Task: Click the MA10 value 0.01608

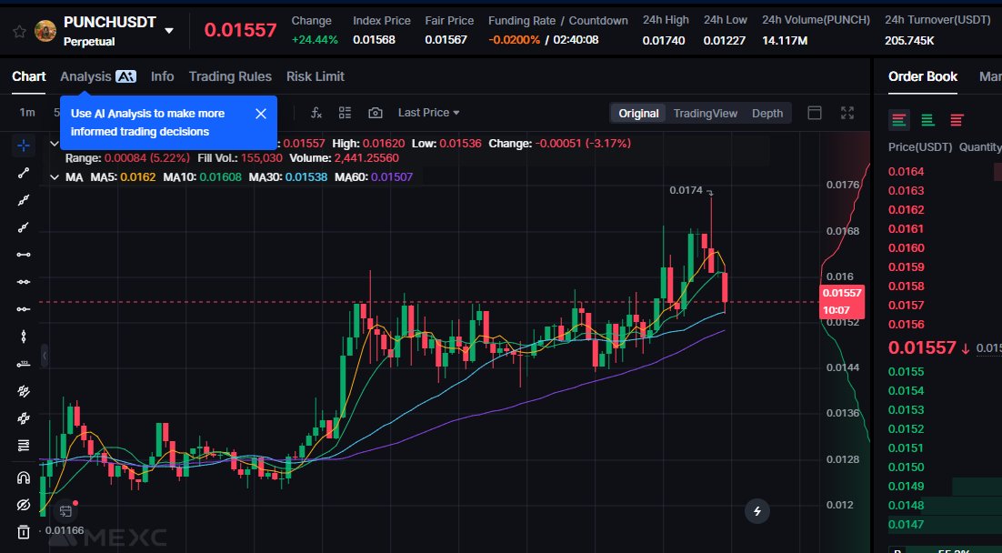Action: pyautogui.click(x=220, y=177)
